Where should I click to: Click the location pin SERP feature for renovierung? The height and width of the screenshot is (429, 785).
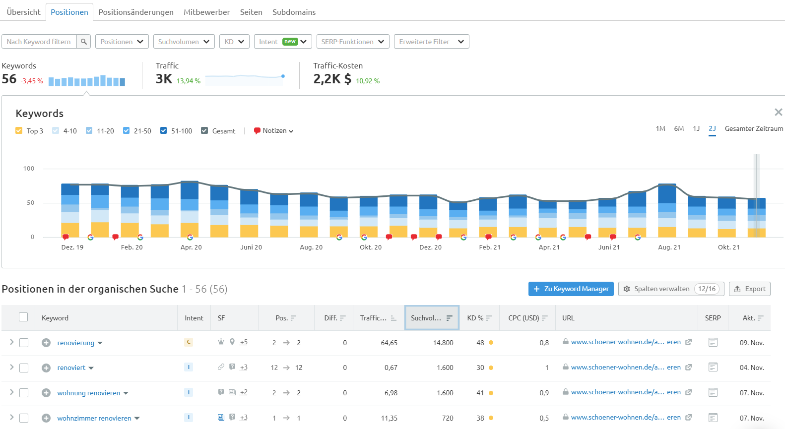coord(232,342)
